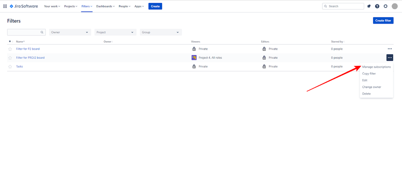Open the Projects dropdown menu
The height and width of the screenshot is (195, 402).
click(70, 6)
